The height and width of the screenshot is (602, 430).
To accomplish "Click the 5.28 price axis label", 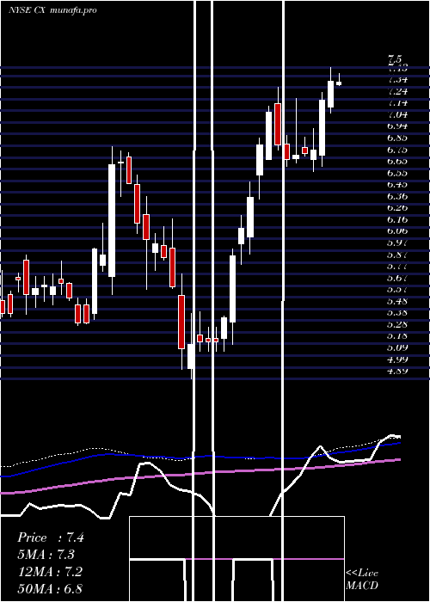I will [397, 324].
